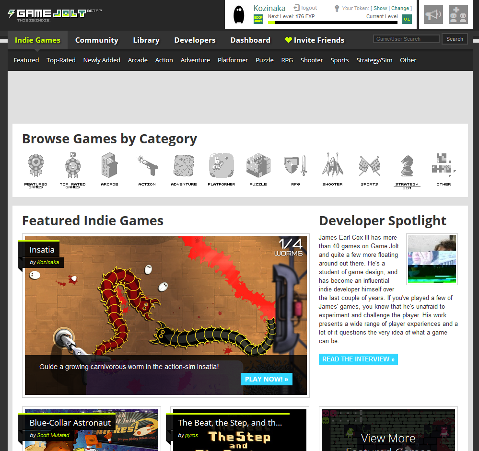Open the Blue-Collar Astronaut game title
Image resolution: width=479 pixels, height=451 pixels.
[x=70, y=423]
